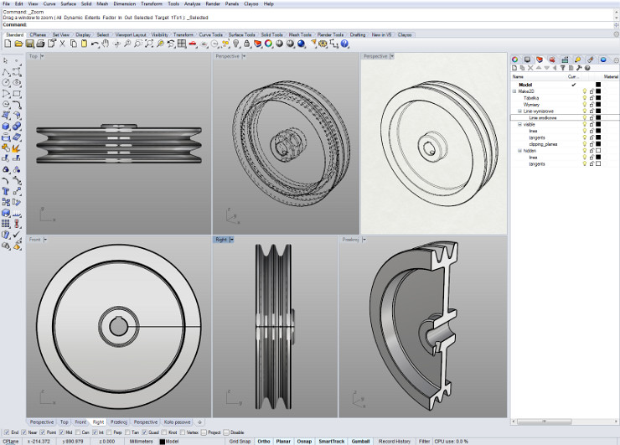
Task: Select the Pan hand tool
Action: [x=106, y=44]
